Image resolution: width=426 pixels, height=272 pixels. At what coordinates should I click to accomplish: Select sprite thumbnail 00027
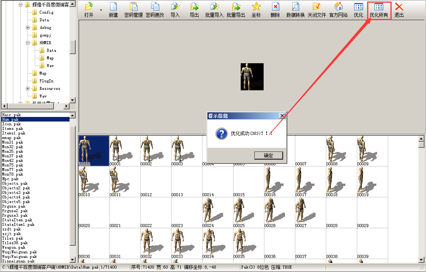[x=311, y=213]
